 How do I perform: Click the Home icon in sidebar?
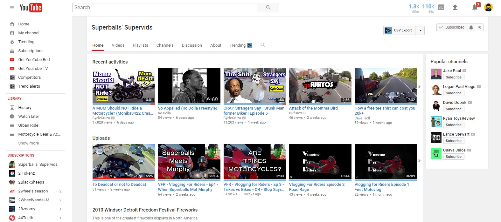pos(12,24)
